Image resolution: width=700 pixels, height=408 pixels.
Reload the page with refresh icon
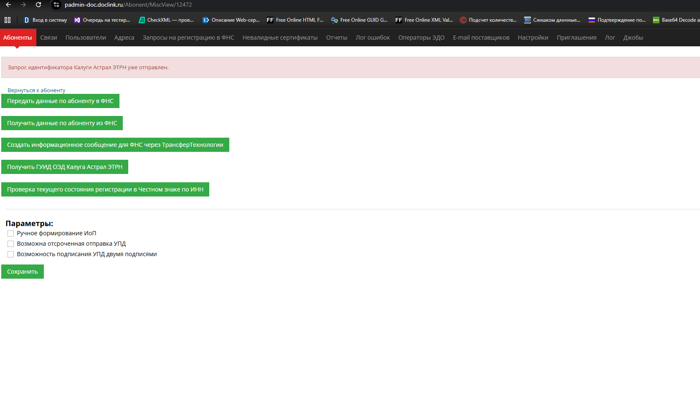[x=38, y=5]
